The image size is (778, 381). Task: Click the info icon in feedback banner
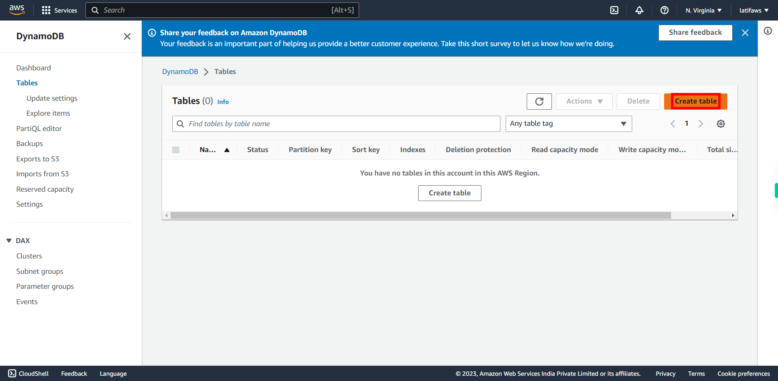(152, 33)
